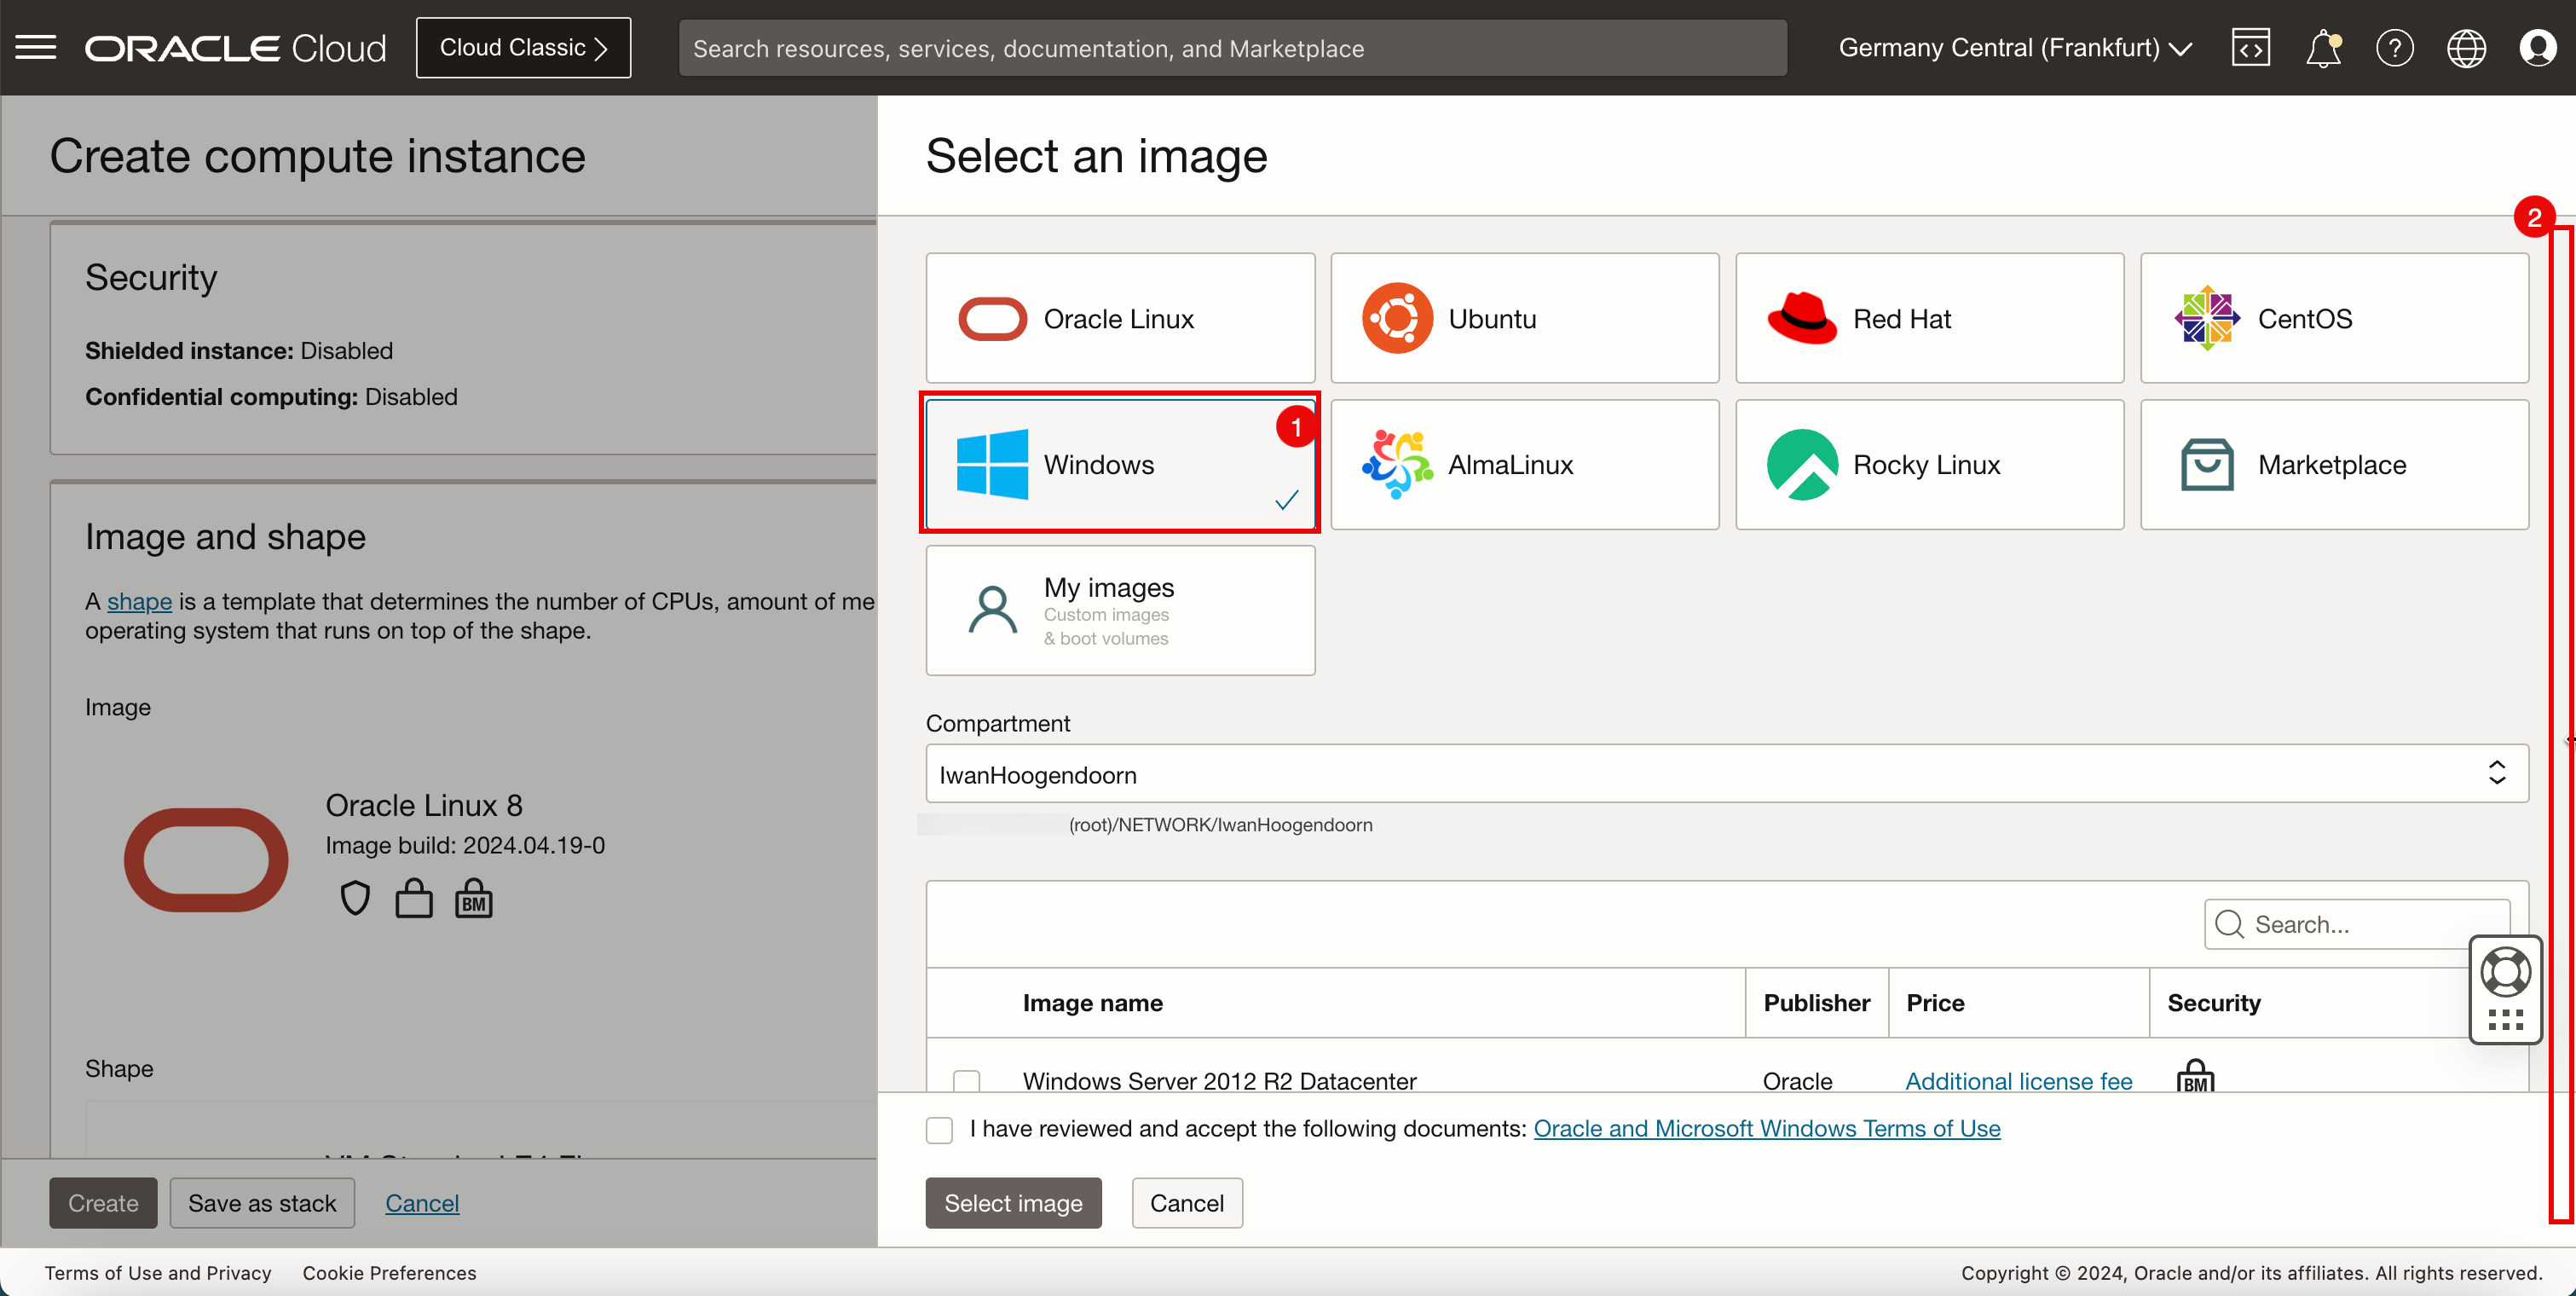Click the Cancel image selection button
Screen dimensions: 2576x1296
tap(1187, 1203)
